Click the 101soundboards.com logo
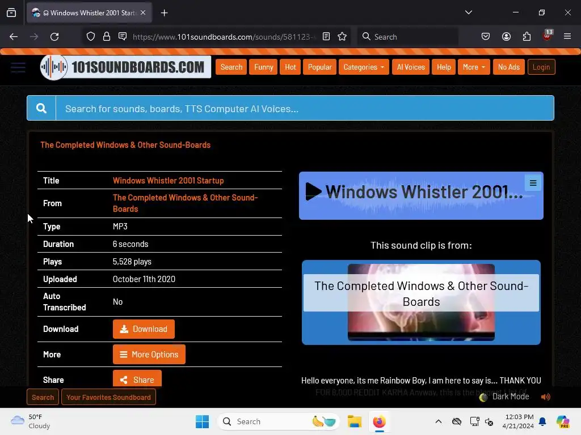The width and height of the screenshot is (581, 435). (x=125, y=67)
